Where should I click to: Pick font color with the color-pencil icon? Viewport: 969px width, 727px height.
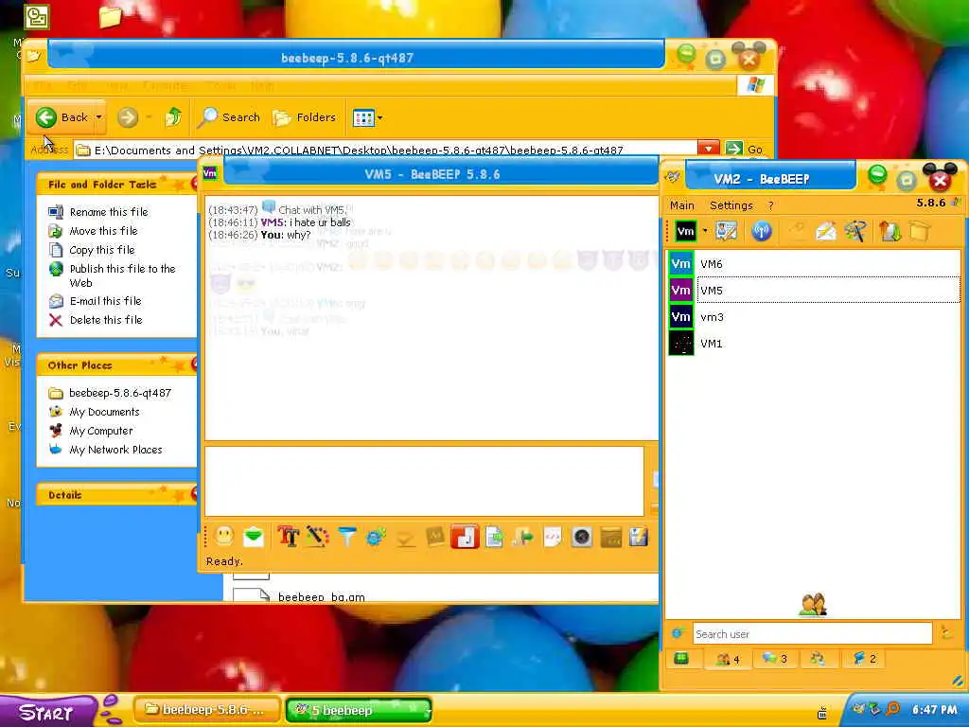317,536
